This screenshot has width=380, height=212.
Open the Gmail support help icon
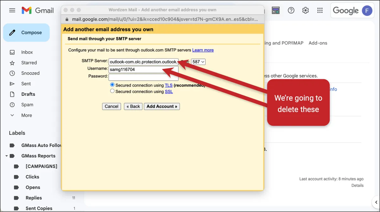coord(291,10)
